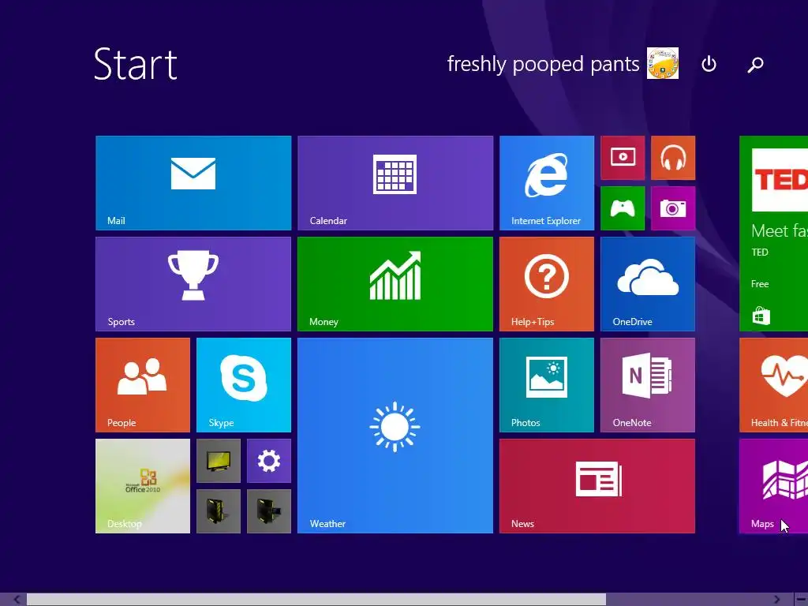Open the OneDrive tile
Viewport: 808px width, 606px height.
click(648, 284)
